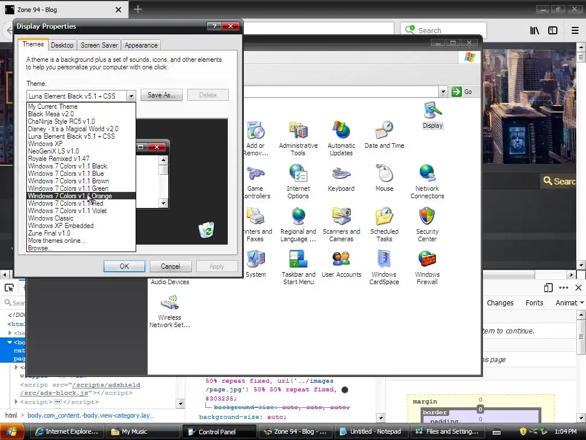
Task: Switch to the Screen Saver tab
Action: [99, 45]
